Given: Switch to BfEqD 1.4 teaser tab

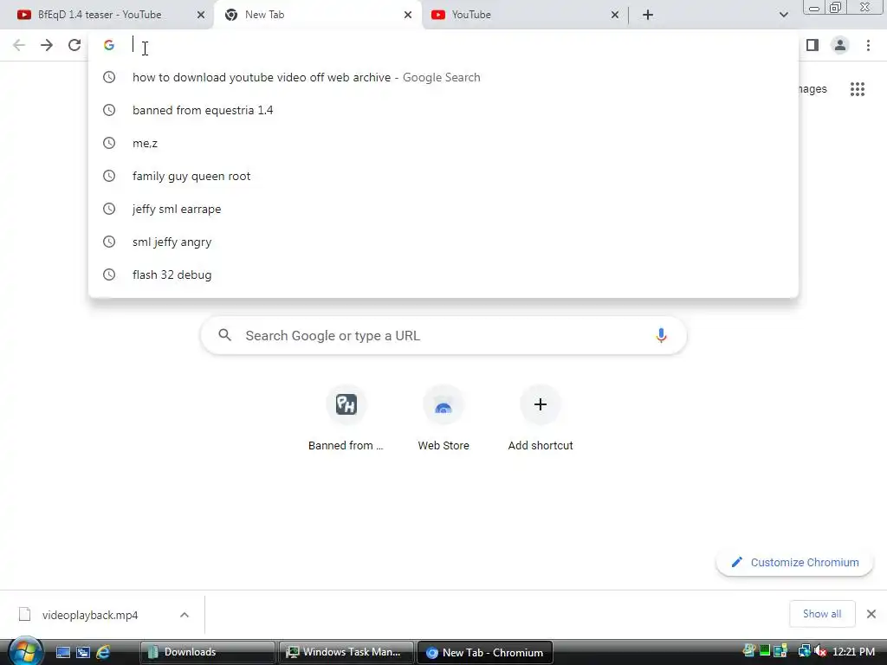Looking at the screenshot, I should (107, 15).
